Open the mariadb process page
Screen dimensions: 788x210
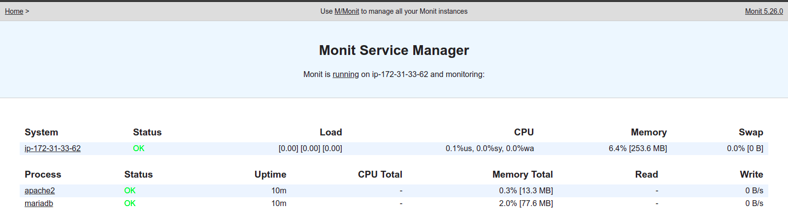39,203
